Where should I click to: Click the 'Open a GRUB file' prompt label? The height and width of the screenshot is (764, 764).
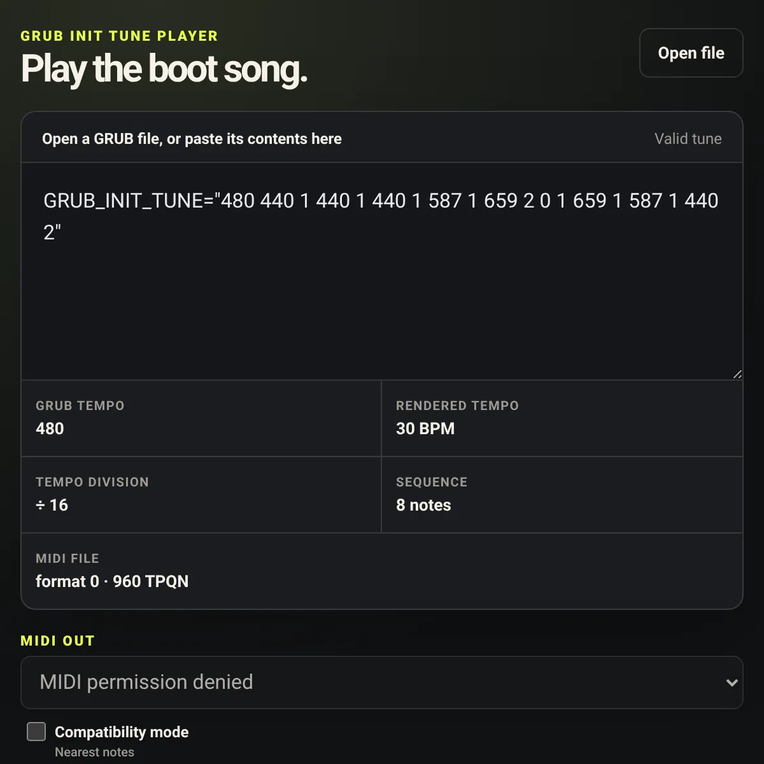tap(192, 139)
